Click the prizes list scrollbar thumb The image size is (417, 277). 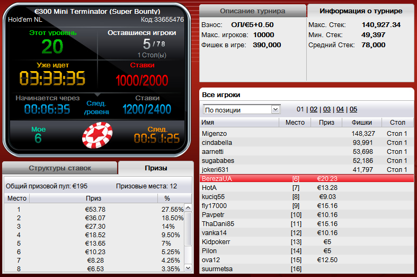click(188, 229)
